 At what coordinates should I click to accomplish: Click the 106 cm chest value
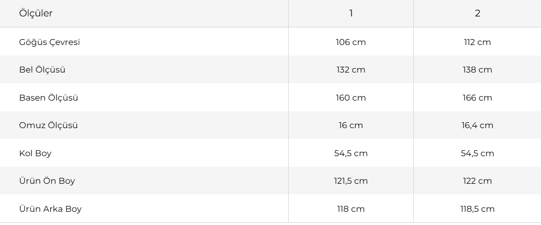(x=351, y=42)
